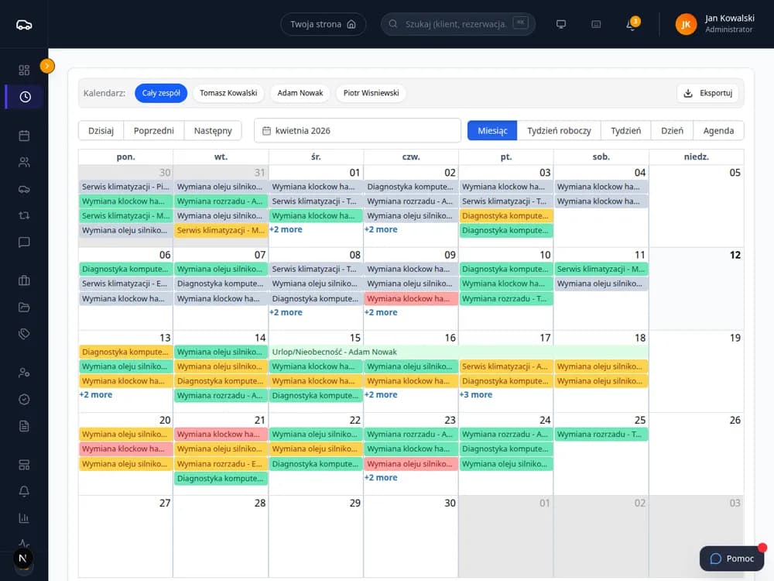
Task: Open the kwietnia 2026 date picker
Action: pyautogui.click(x=358, y=130)
